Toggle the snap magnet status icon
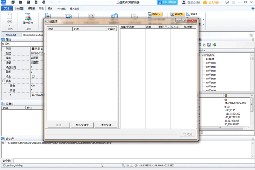This screenshot has width=255, height=170. coord(123,166)
